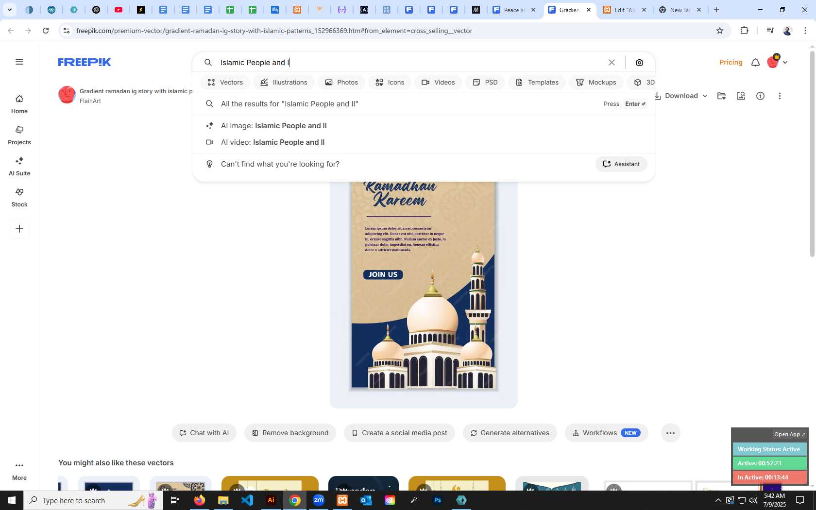Filter search by 3D

641,82
